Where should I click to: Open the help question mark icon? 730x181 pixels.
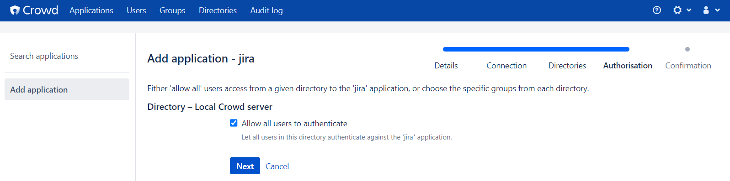coord(657,10)
